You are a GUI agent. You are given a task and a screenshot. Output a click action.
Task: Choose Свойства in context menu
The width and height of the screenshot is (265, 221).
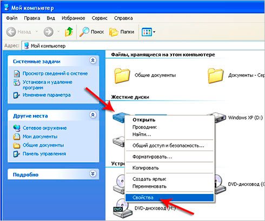point(169,198)
